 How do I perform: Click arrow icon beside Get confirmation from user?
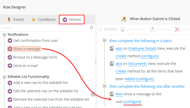(x=10, y=41)
